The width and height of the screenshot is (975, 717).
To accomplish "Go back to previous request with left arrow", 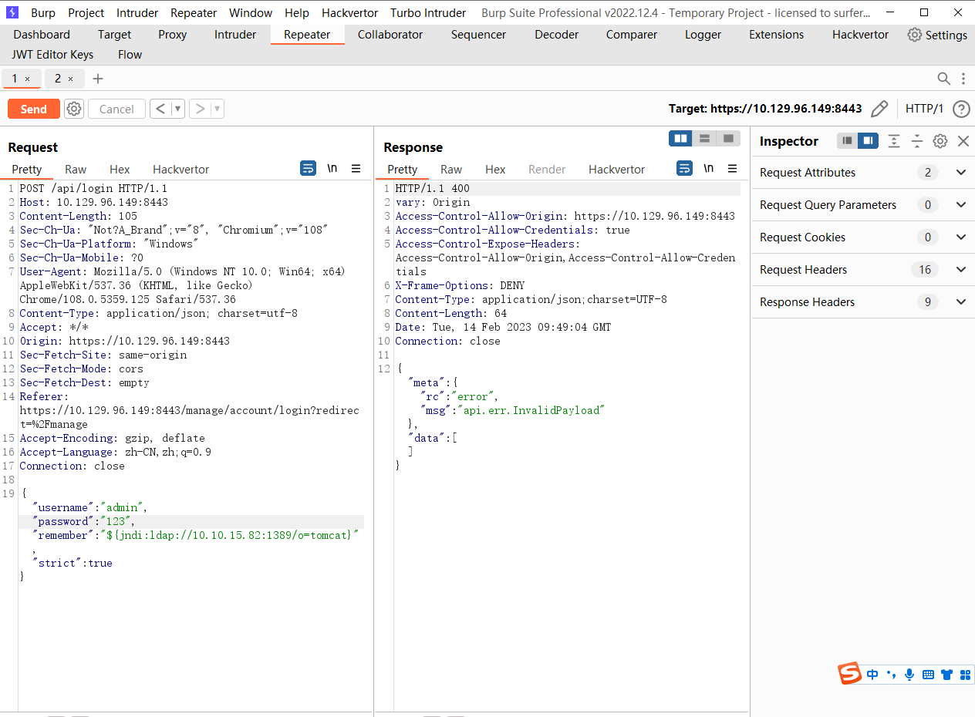I will click(160, 109).
